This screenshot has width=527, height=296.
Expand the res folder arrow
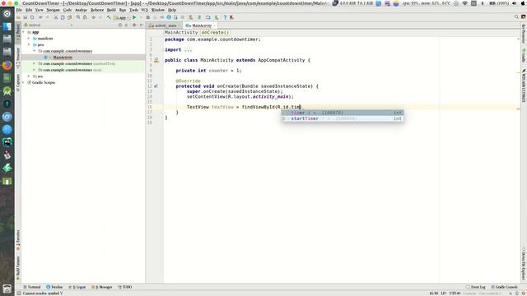29,76
